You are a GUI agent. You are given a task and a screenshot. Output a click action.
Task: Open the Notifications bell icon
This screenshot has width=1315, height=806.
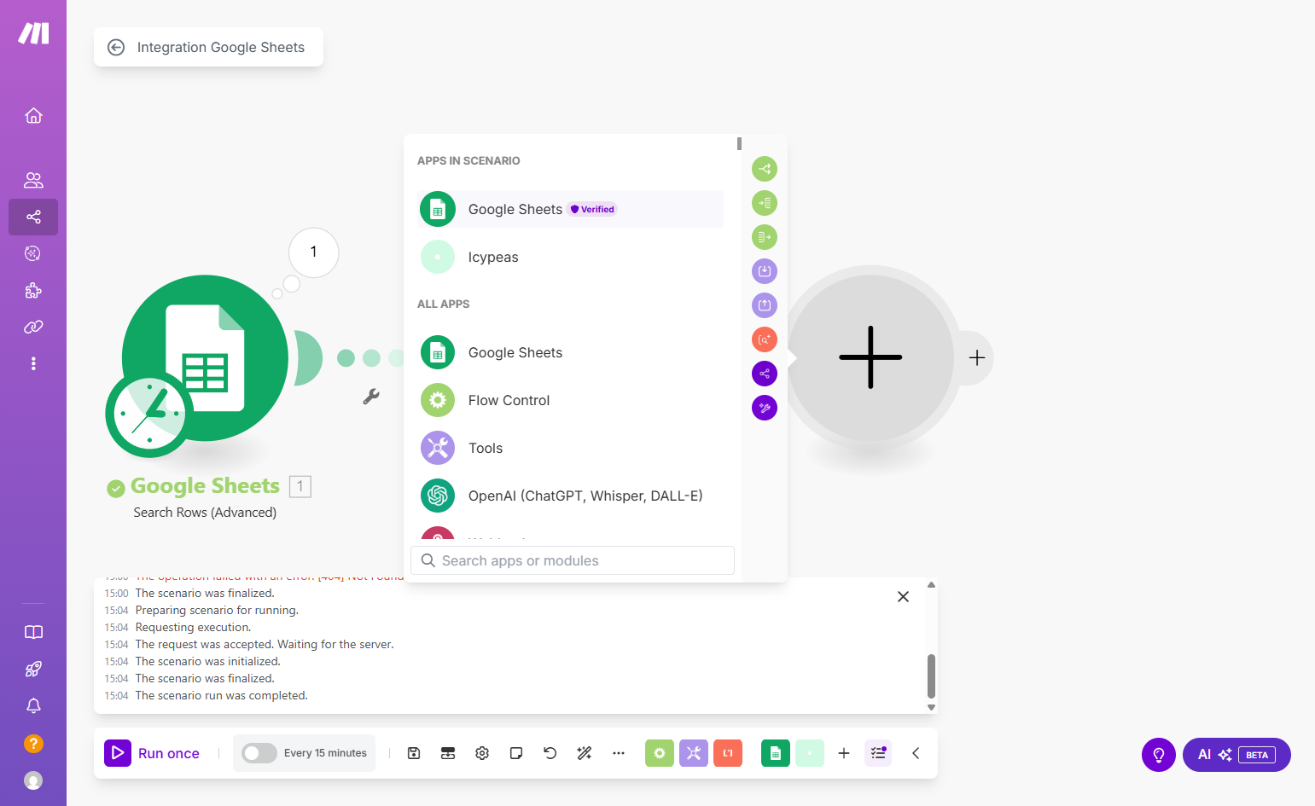[33, 706]
